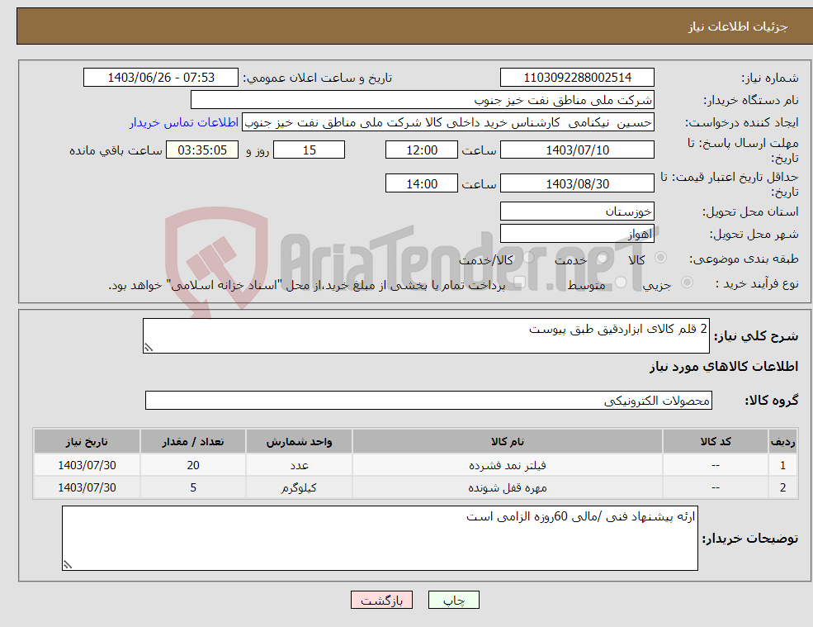
Task: Click the شرح کلی نیاز text area
Action: pos(426,336)
